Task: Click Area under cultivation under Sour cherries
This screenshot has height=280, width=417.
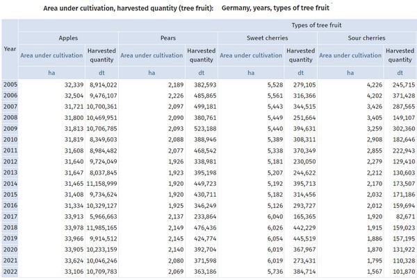Action: click(350, 54)
